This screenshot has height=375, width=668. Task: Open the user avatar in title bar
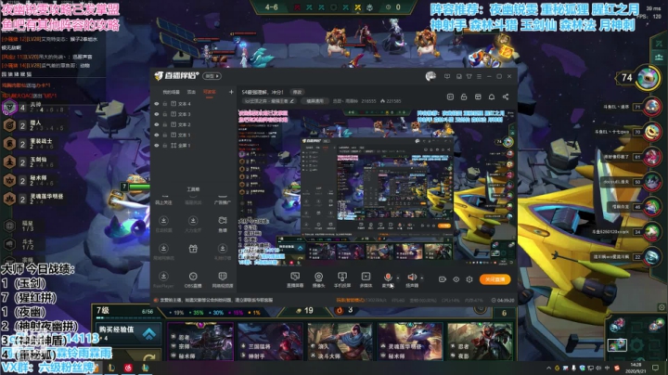430,76
